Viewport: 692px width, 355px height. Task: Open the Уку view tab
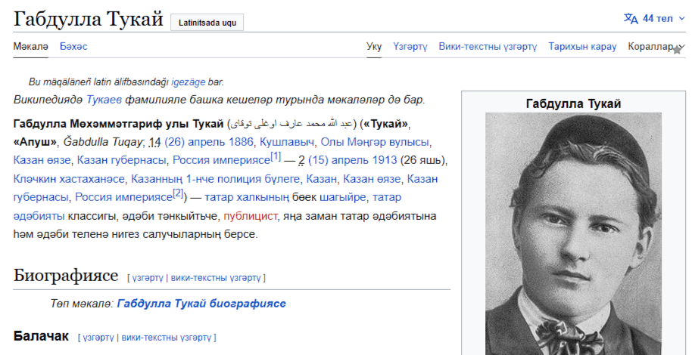pyautogui.click(x=374, y=46)
